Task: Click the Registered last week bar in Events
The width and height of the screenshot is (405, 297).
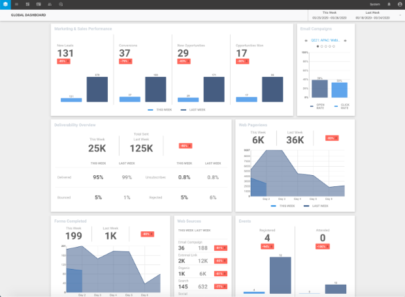Action: pyautogui.click(x=280, y=275)
